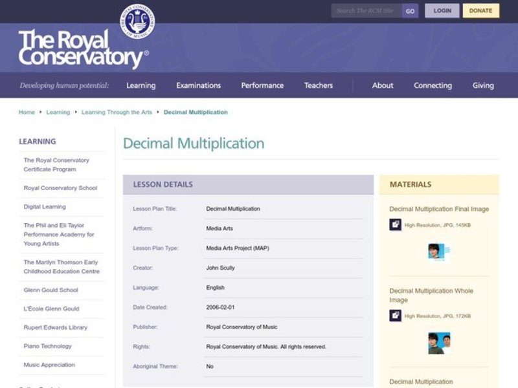Screen dimensions: 518x388
Task: Navigate to Glenn Gould School
Action: [x=50, y=289]
